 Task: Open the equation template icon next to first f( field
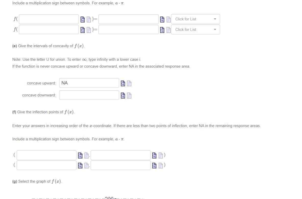[88, 19]
